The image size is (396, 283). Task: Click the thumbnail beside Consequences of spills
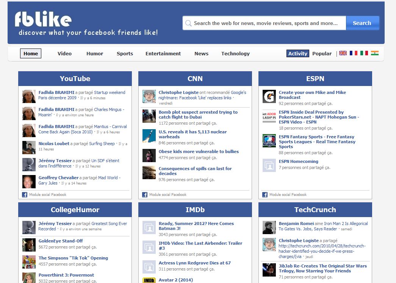tap(149, 173)
